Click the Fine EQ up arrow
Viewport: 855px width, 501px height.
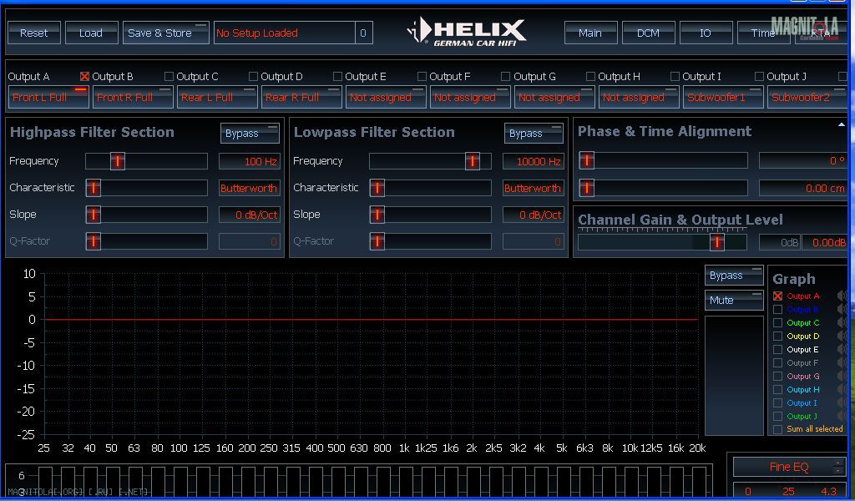click(837, 463)
